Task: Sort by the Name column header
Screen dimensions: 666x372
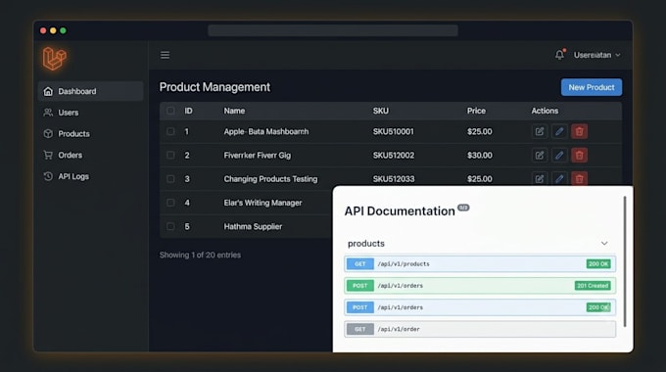Action: [234, 111]
